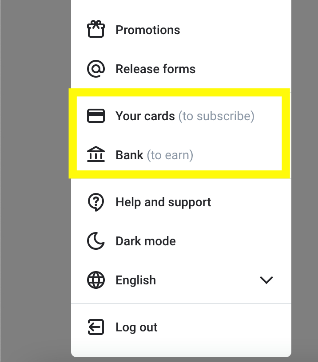Click the Bank building icon
The width and height of the screenshot is (318, 362).
coord(96,154)
